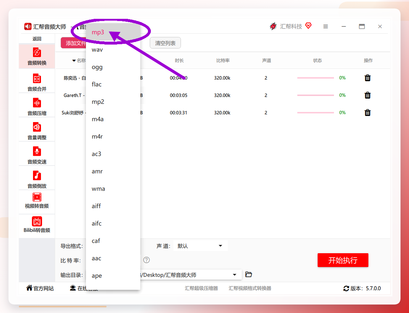Click the 00:03:05 duration cell
409x313 pixels.
178,95
